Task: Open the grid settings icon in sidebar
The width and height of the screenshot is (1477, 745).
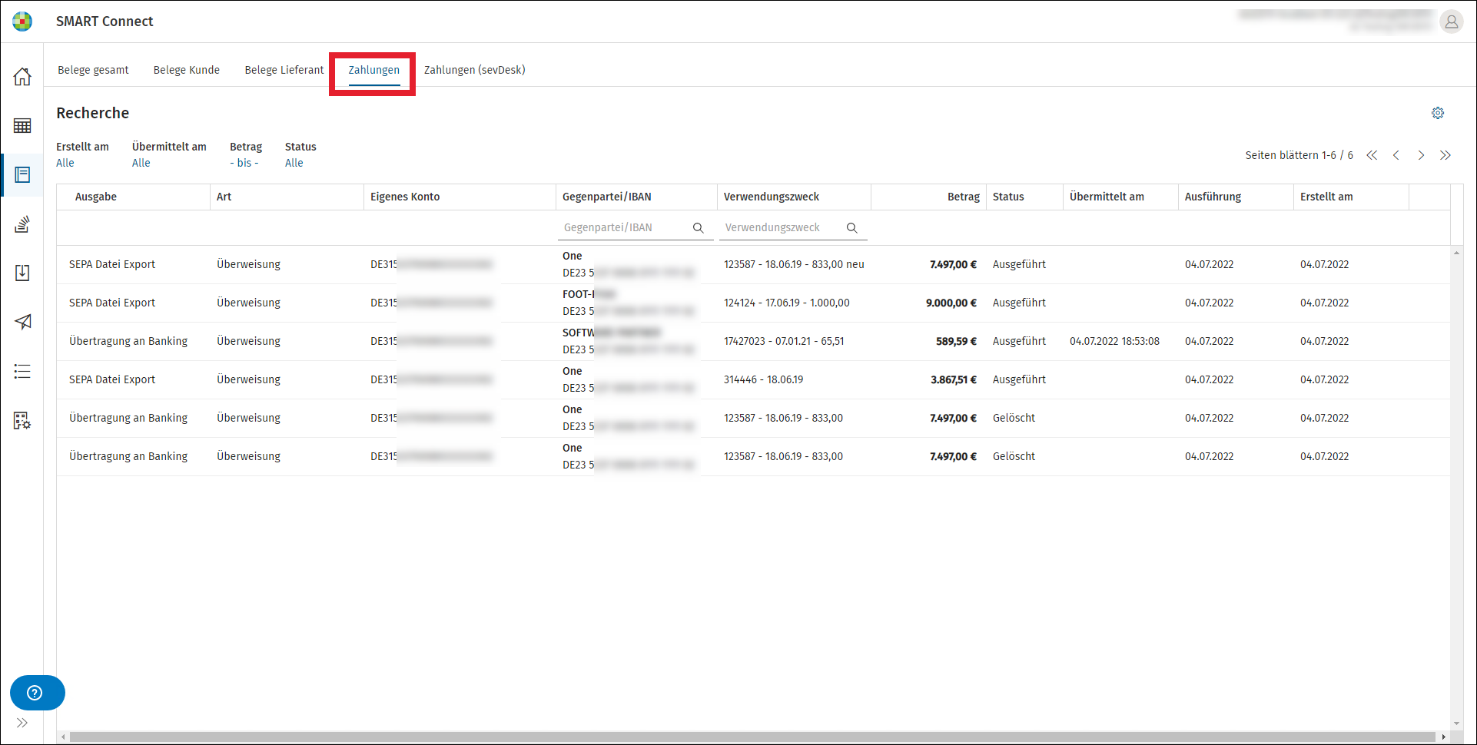Action: coord(22,421)
